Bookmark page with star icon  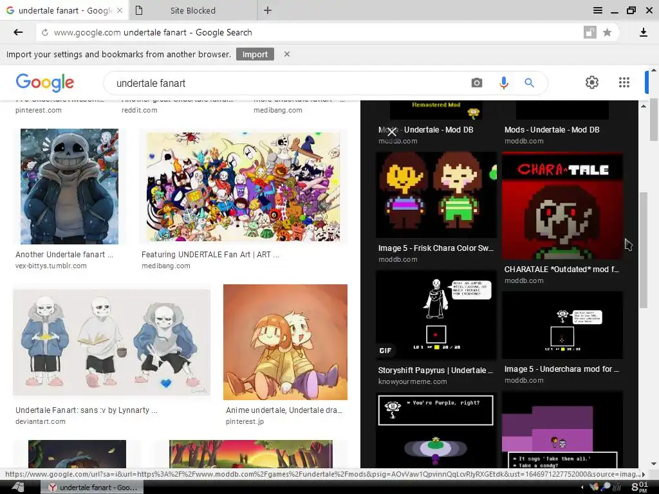[x=607, y=32]
